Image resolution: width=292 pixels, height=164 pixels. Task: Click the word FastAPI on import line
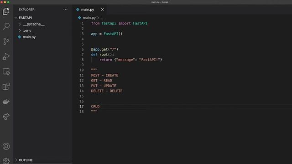[140, 23]
